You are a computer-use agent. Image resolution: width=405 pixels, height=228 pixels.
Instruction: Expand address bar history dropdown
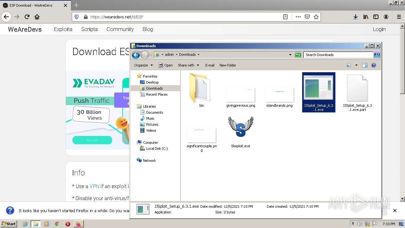tap(290, 55)
